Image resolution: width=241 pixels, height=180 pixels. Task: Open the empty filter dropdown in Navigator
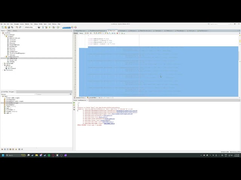point(53,94)
